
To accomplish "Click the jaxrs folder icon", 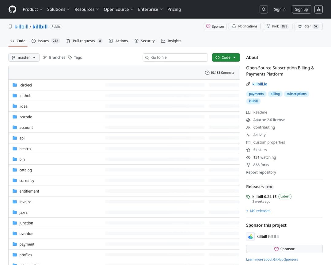I will pos(15,212).
